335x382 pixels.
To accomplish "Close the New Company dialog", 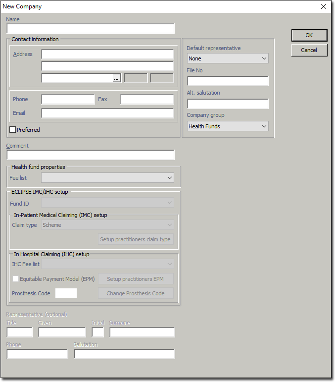I will point(324,6).
